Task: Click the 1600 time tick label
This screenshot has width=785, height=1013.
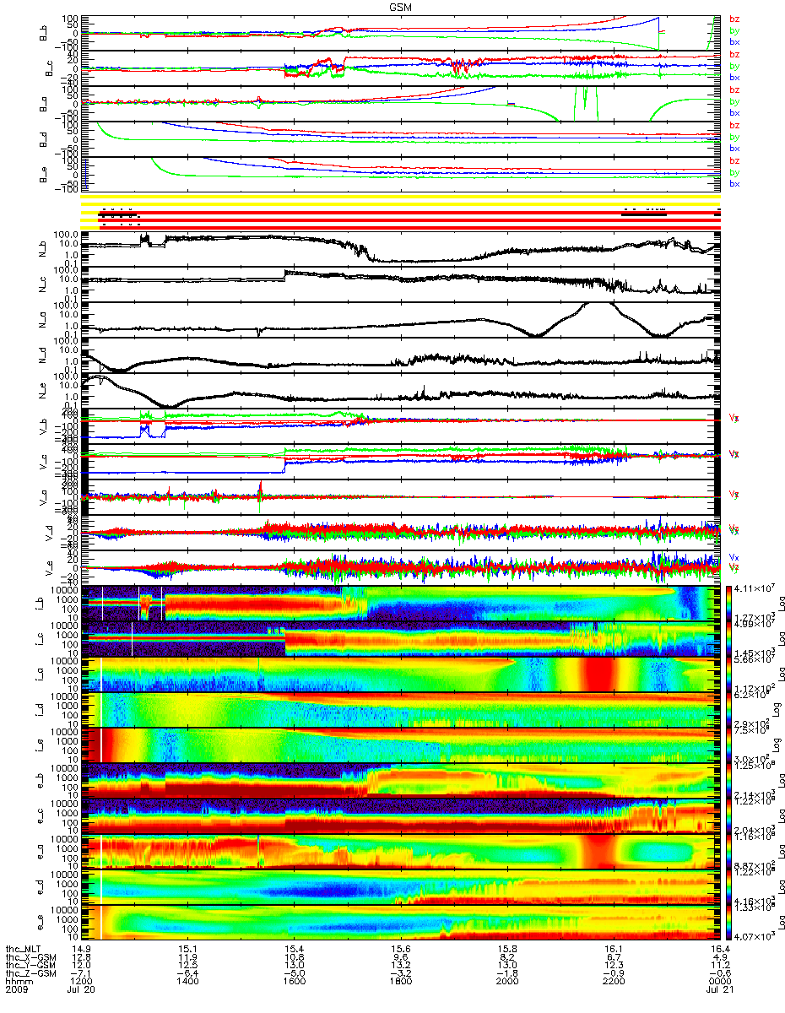Action: (295, 982)
